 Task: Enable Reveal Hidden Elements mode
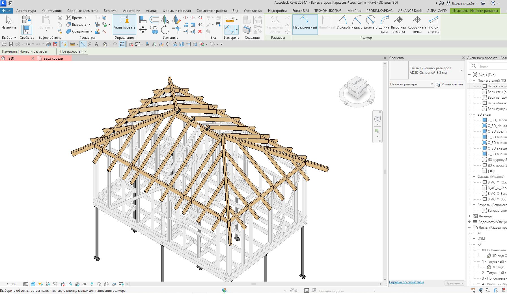pyautogui.click(x=92, y=284)
